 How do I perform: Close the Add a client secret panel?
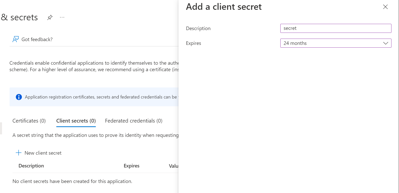tap(385, 7)
